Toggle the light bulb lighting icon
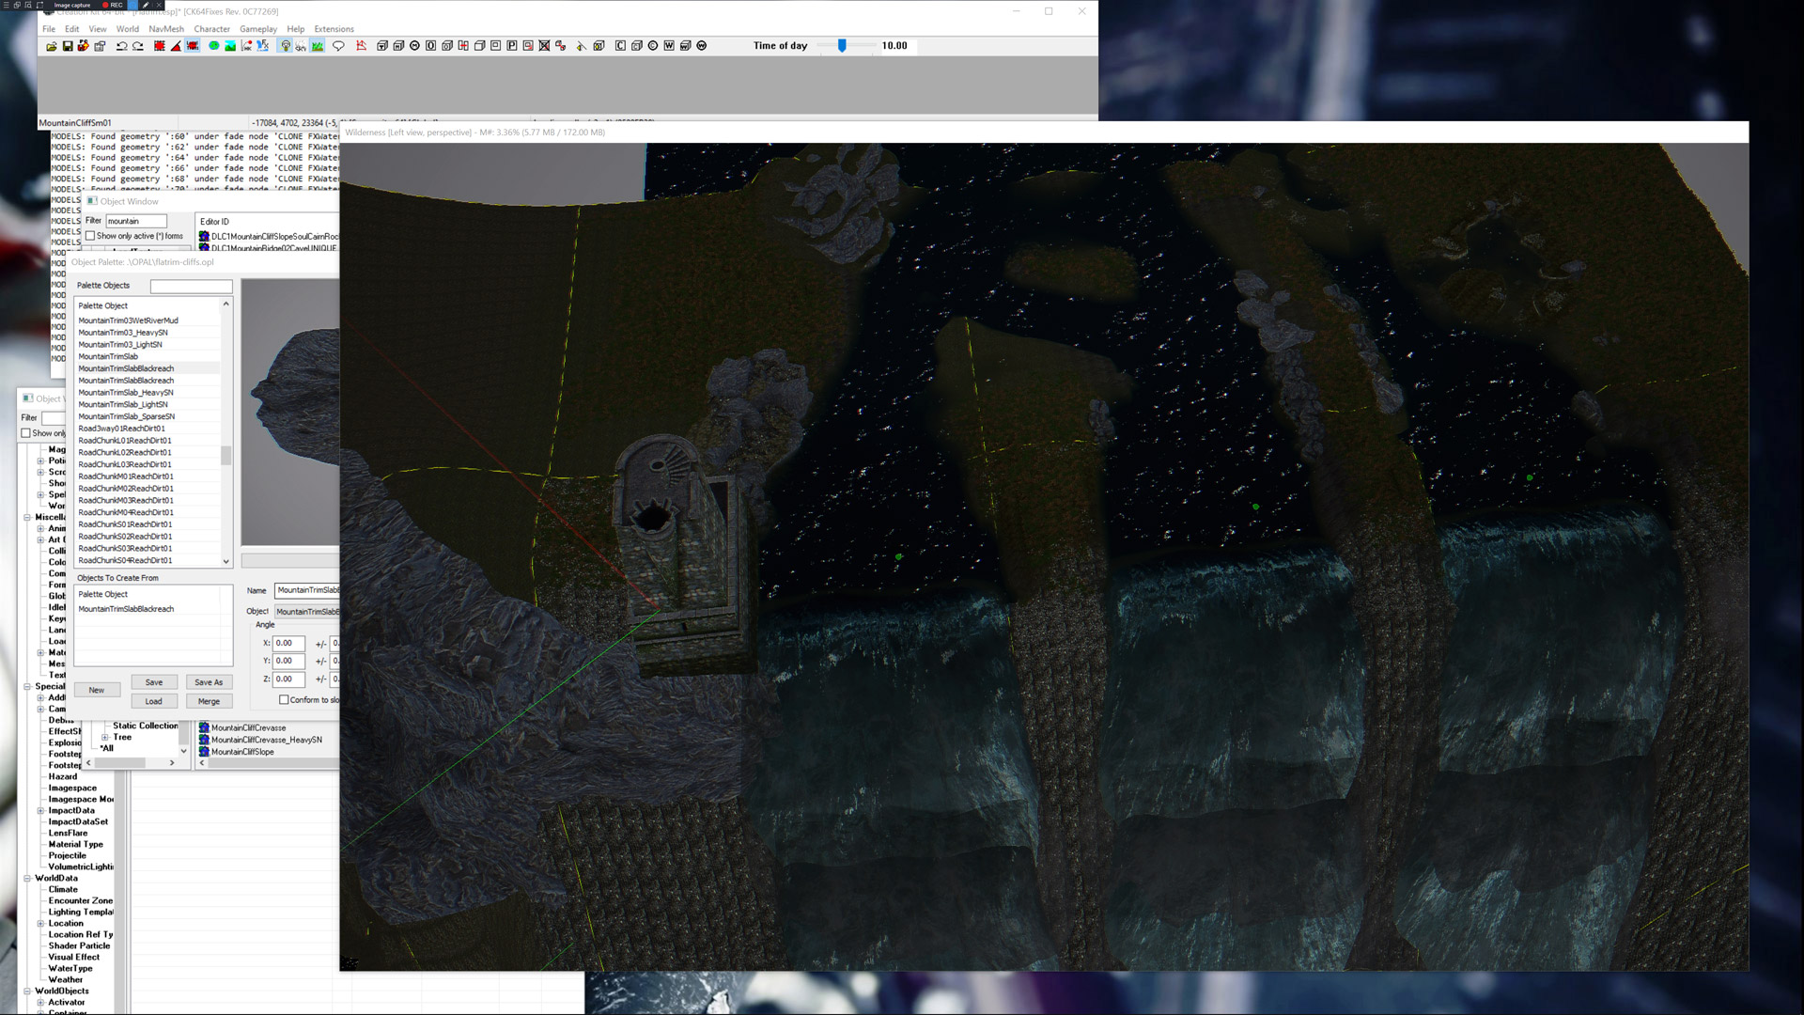This screenshot has width=1804, height=1015. [286, 46]
